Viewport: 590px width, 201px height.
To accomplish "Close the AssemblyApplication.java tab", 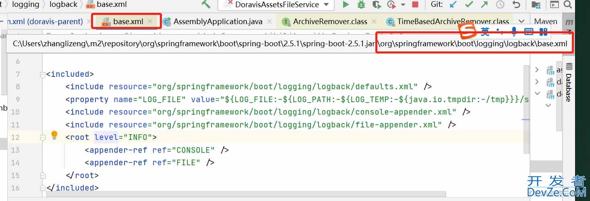I will click(x=269, y=21).
